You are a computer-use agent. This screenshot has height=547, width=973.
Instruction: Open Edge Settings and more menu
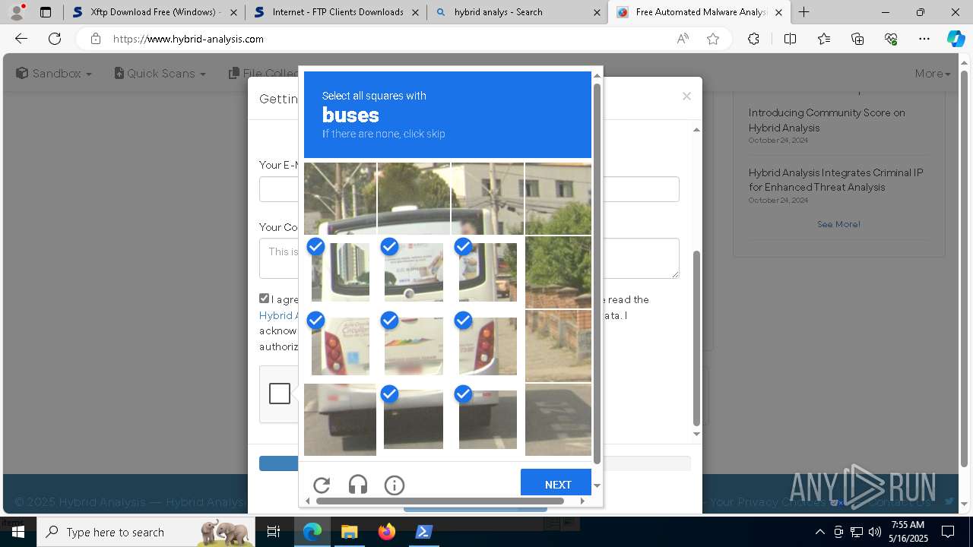[924, 39]
